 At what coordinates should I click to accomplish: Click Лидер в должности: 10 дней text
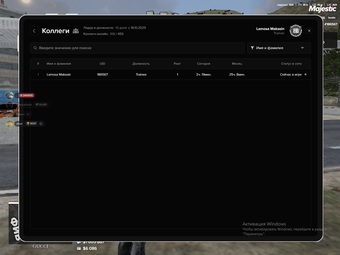[x=105, y=28]
